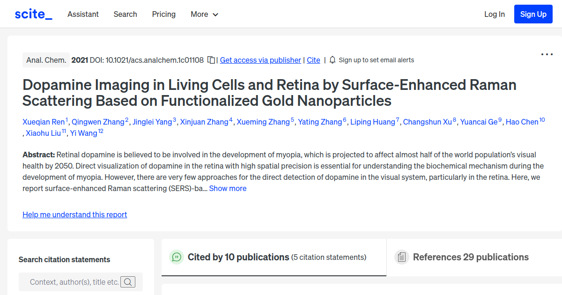The image size is (562, 295).
Task: Click the document icon beside References
Action: pos(402,257)
